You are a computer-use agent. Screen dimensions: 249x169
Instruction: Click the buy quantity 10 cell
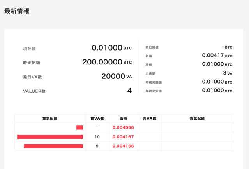(97, 137)
